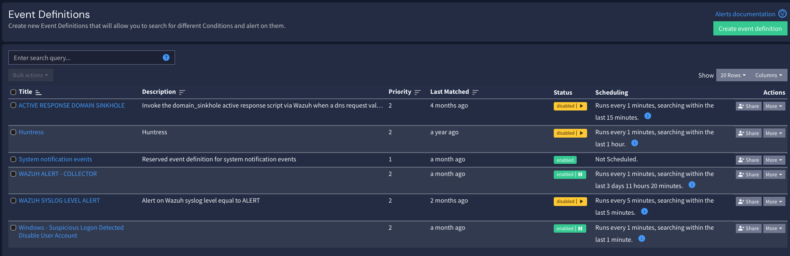Click the search query help icon
Image resolution: width=790 pixels, height=256 pixels.
(166, 57)
